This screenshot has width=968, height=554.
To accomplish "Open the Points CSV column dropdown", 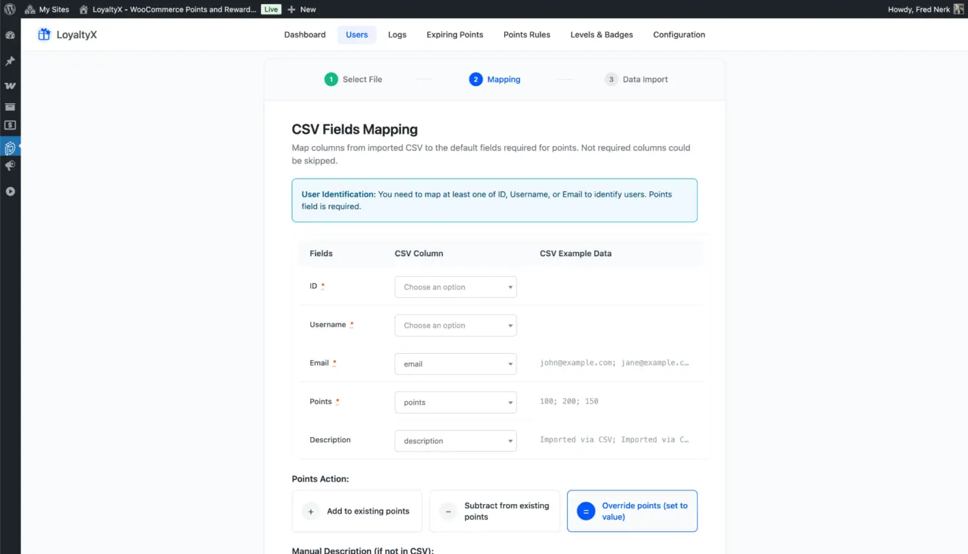I will click(456, 402).
